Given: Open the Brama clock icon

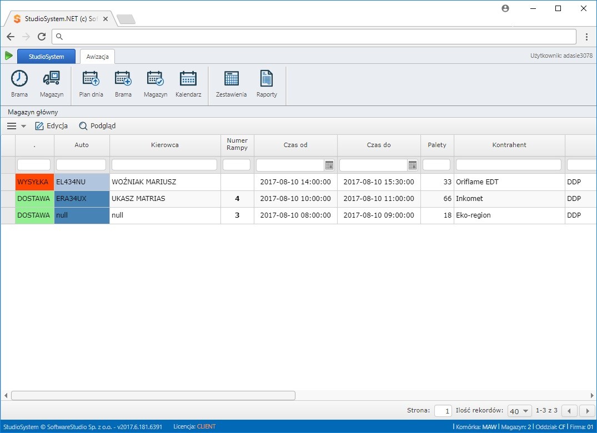Looking at the screenshot, I should (19, 79).
